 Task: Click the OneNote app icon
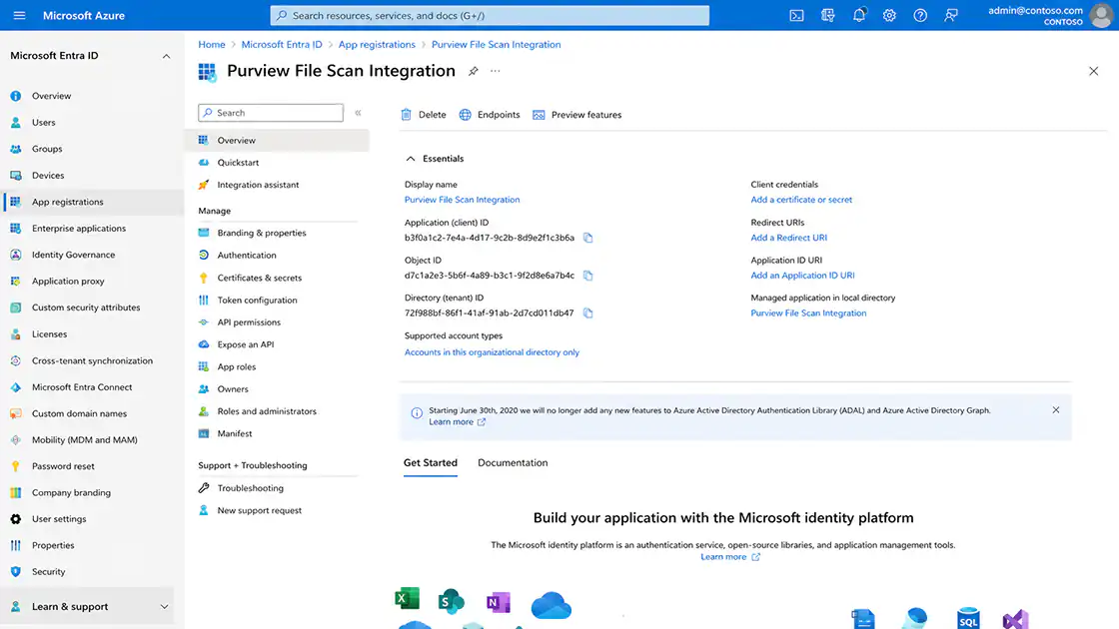[x=499, y=602]
